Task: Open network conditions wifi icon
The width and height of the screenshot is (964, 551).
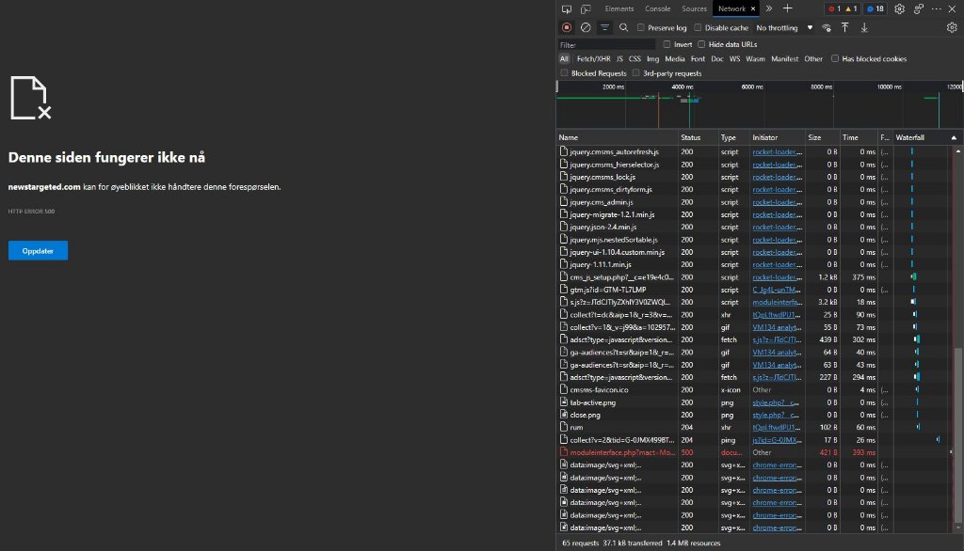Action: coord(827,28)
